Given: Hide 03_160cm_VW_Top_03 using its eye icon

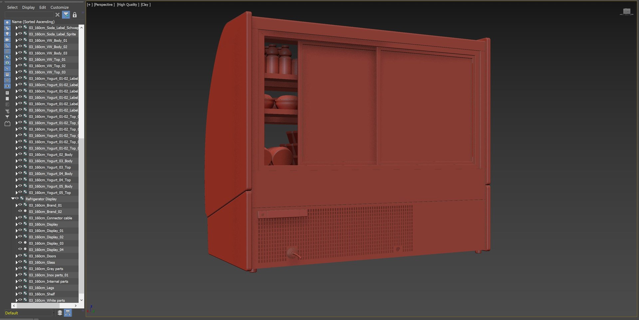Looking at the screenshot, I should click(x=20, y=71).
